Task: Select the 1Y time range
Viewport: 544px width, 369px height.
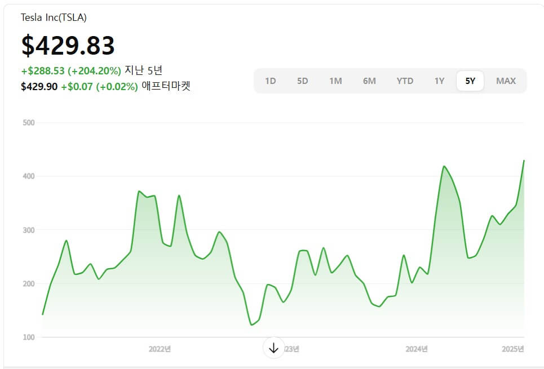Action: click(x=438, y=81)
